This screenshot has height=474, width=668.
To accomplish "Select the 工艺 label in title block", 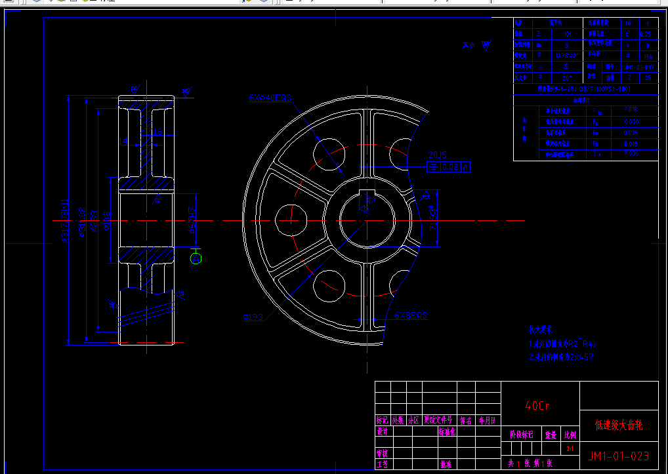I will coord(382,464).
